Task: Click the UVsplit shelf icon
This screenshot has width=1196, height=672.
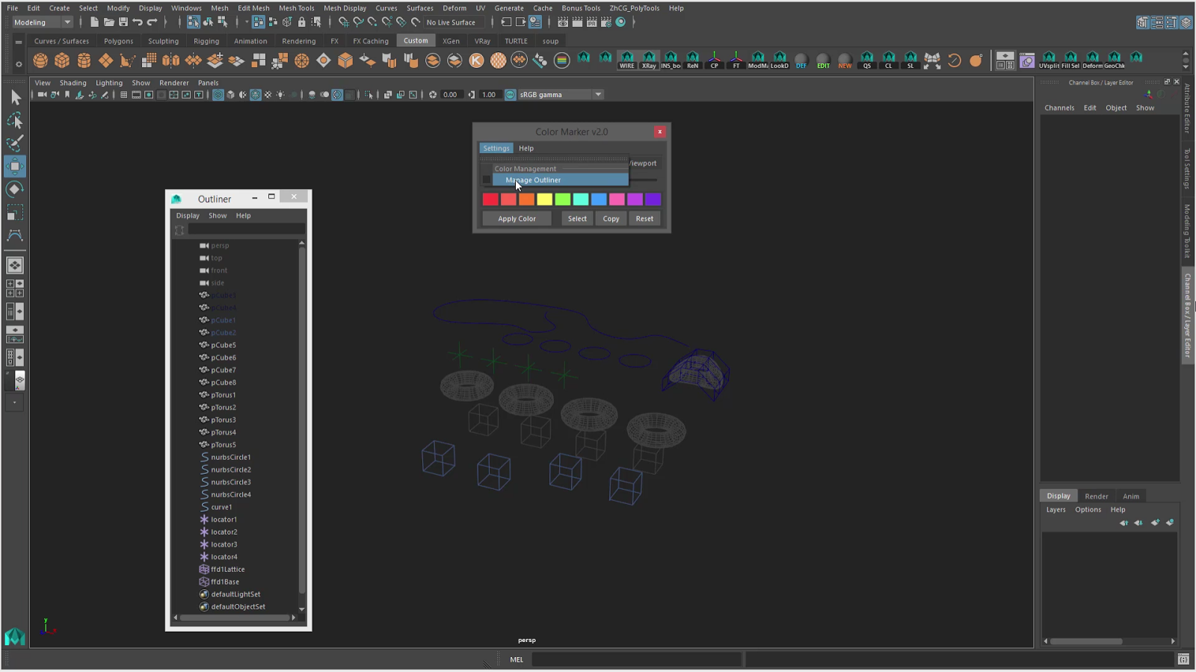Action: point(1049,60)
